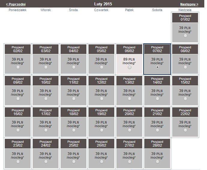Click the Przyjazd 27/02 date header
Screen dimensions: 207x170
coord(129,144)
